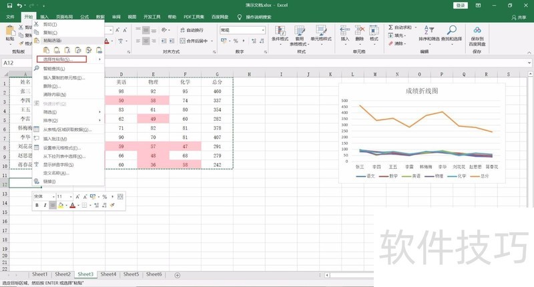The width and height of the screenshot is (534, 287).
Task: Click the Undo arrow in quick access toolbar
Action: [20, 5]
